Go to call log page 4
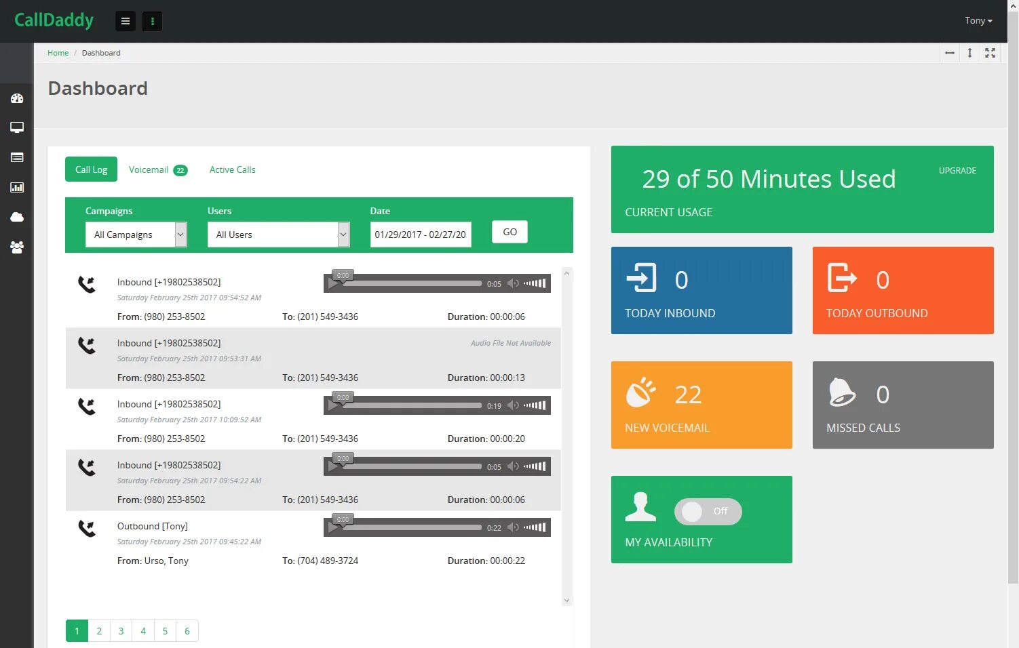This screenshot has height=648, width=1019. [143, 631]
